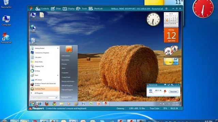218x122 pixels.
Task: Click the red clock gadget on host desktop
Action: [x=203, y=8]
